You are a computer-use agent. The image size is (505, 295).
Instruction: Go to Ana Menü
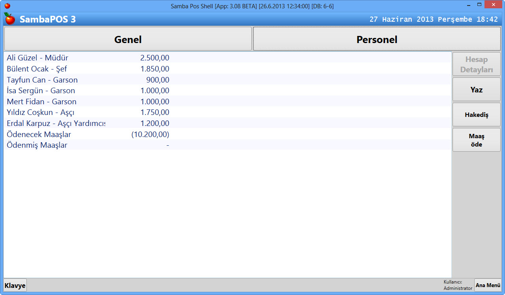click(x=488, y=285)
